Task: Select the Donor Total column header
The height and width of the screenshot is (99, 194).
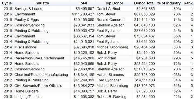Action: point(144,3)
